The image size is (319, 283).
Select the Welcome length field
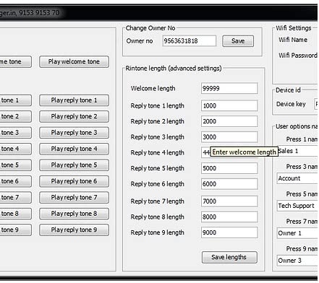(229, 88)
